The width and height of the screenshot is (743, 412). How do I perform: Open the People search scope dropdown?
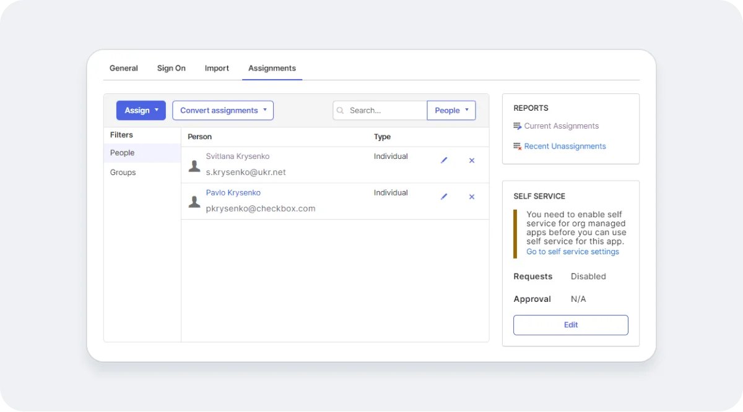coord(451,110)
